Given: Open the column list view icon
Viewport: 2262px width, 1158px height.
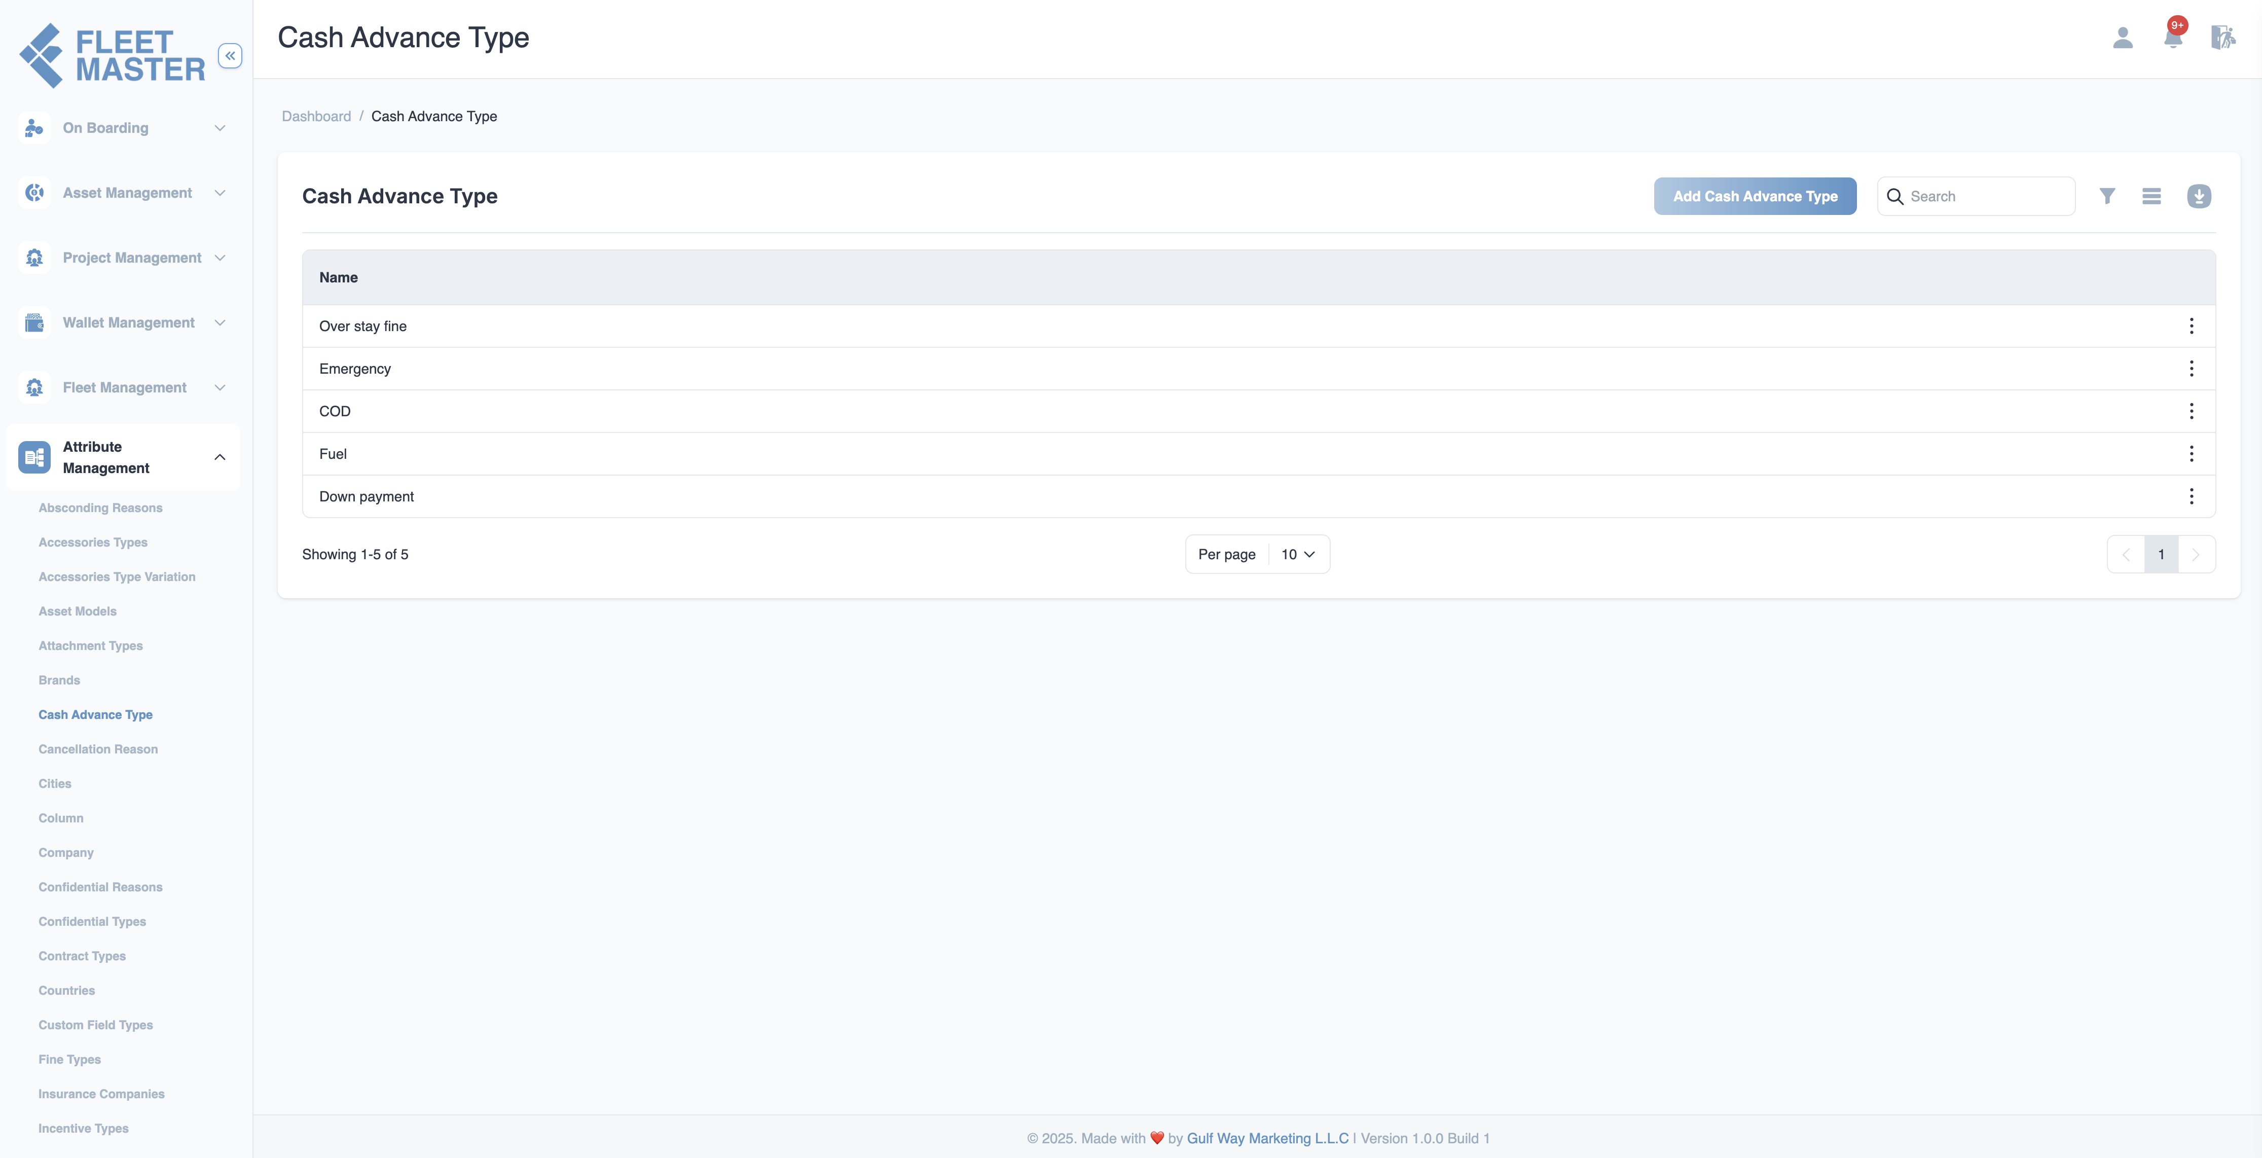Looking at the screenshot, I should (x=2151, y=196).
